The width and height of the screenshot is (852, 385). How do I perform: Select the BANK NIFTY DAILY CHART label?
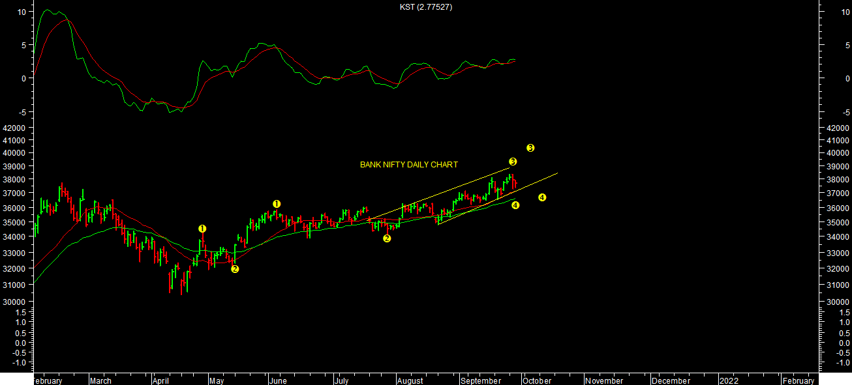coord(409,165)
